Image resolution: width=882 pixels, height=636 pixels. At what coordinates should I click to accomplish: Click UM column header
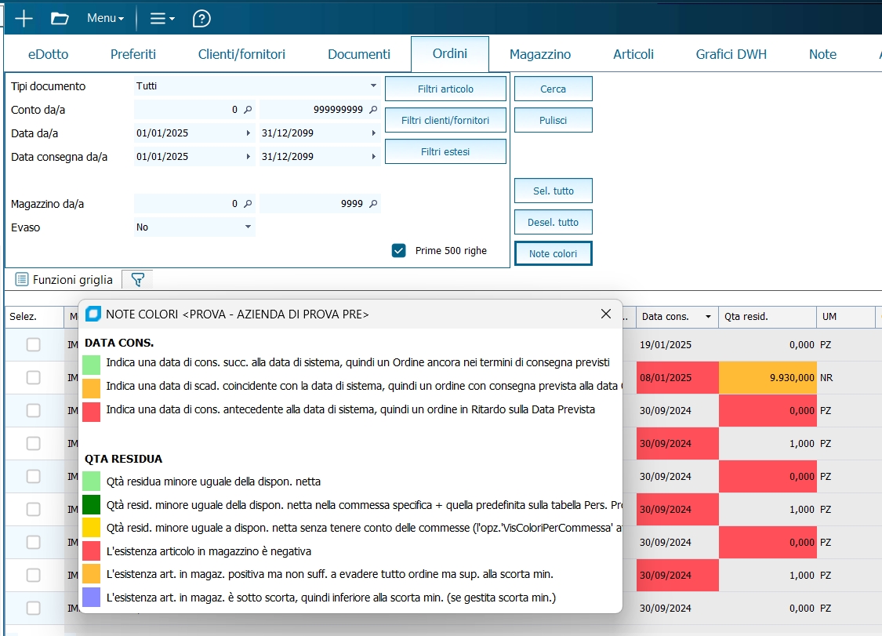845,317
